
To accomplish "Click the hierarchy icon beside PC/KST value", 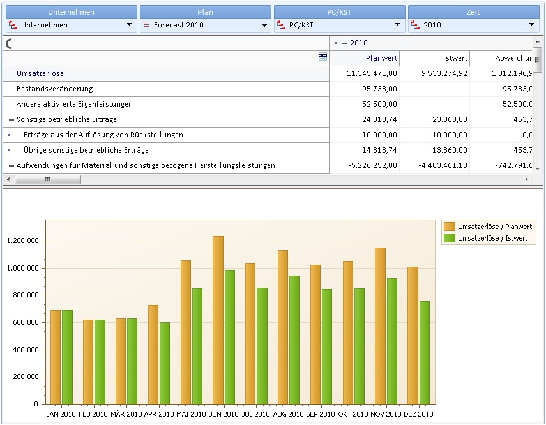I will [281, 25].
